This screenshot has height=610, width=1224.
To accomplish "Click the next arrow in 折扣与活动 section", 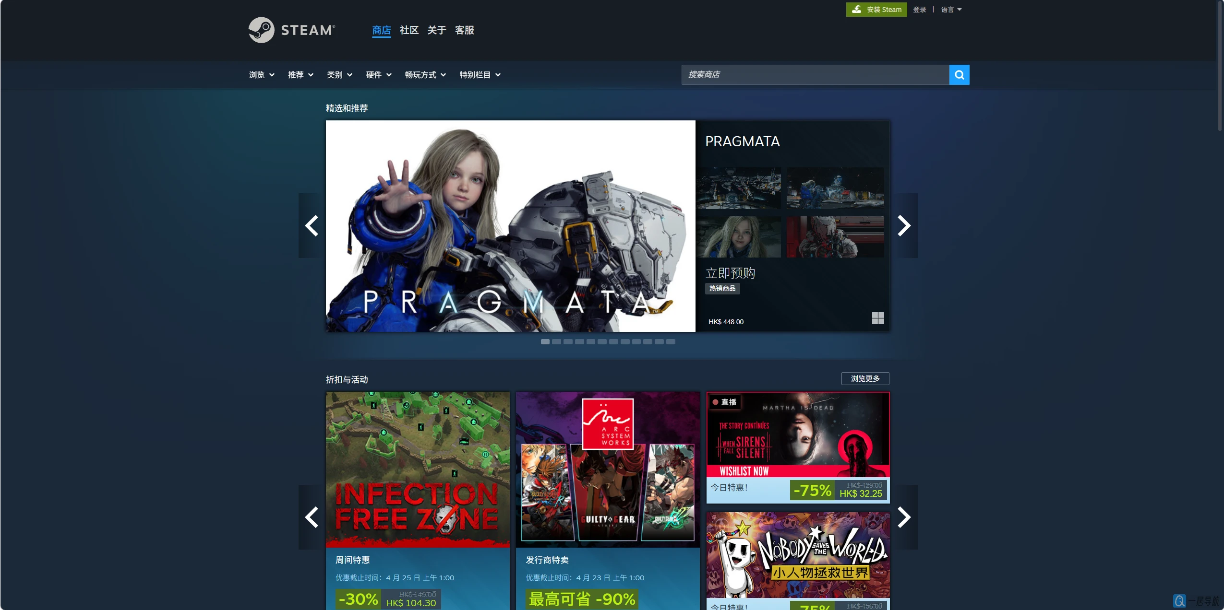I will point(904,517).
